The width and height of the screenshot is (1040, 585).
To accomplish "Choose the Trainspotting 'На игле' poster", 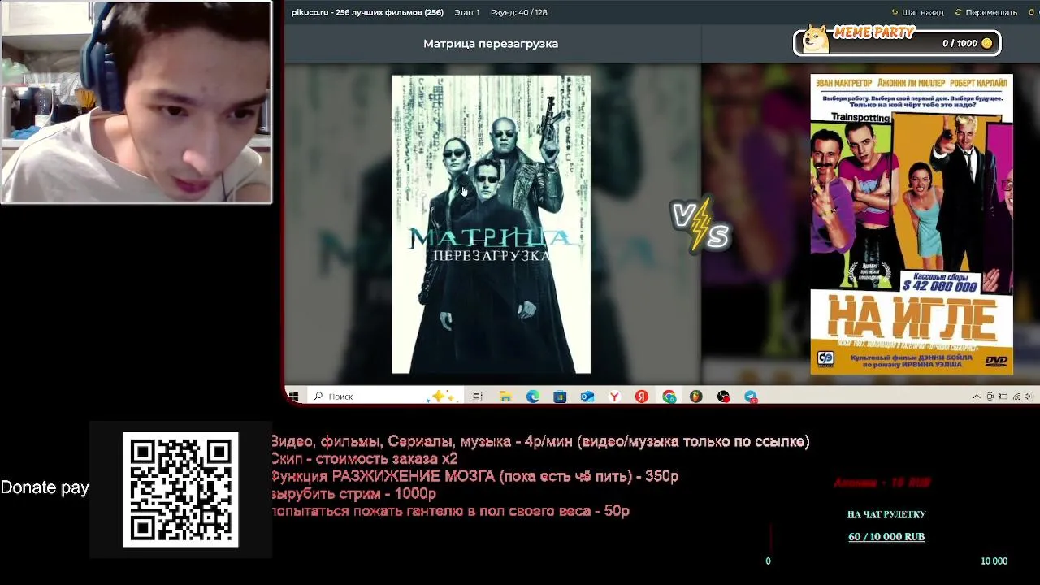I will [912, 224].
